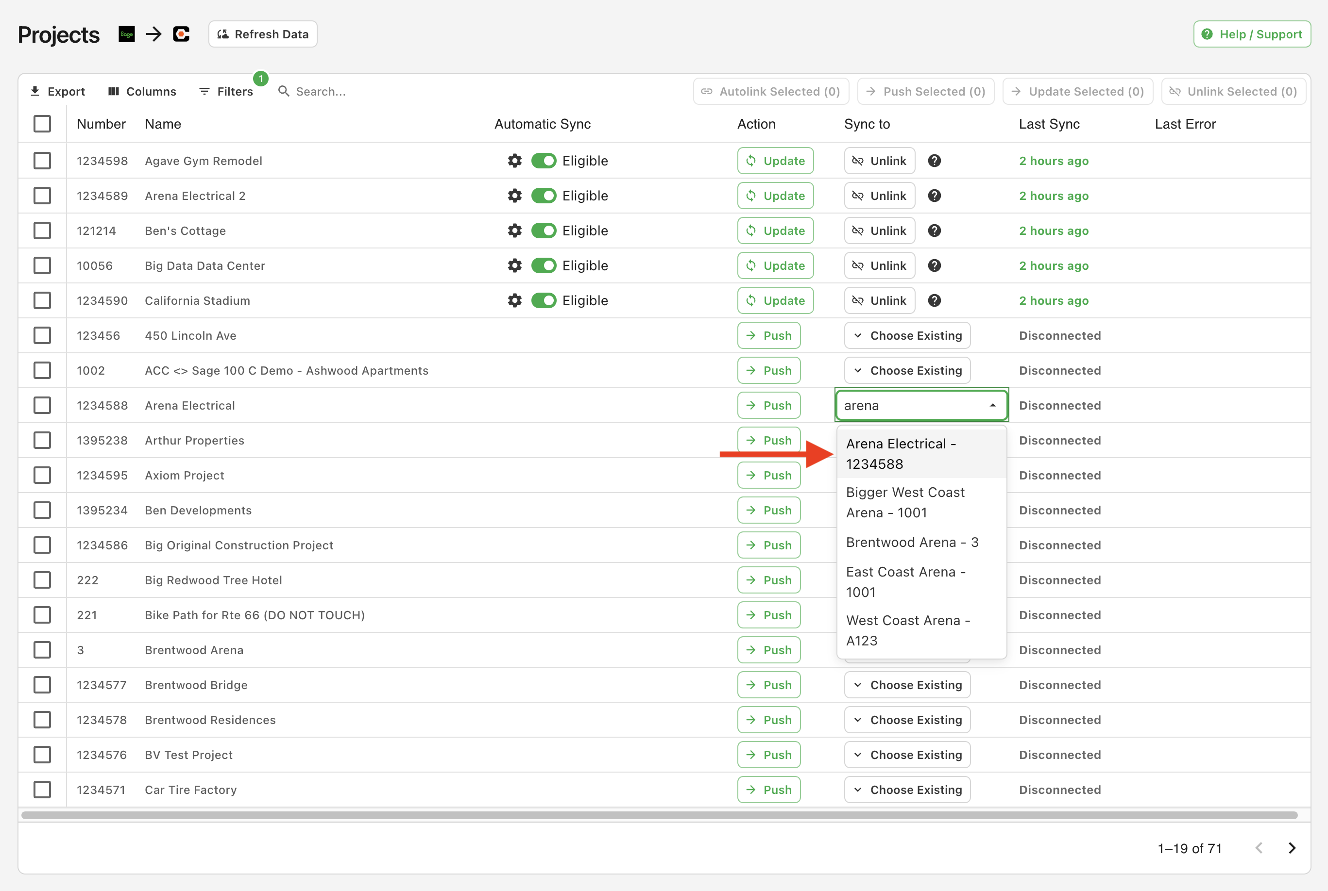Toggle automatic sync for Big Data Data Center
The image size is (1328, 891).
tap(544, 266)
